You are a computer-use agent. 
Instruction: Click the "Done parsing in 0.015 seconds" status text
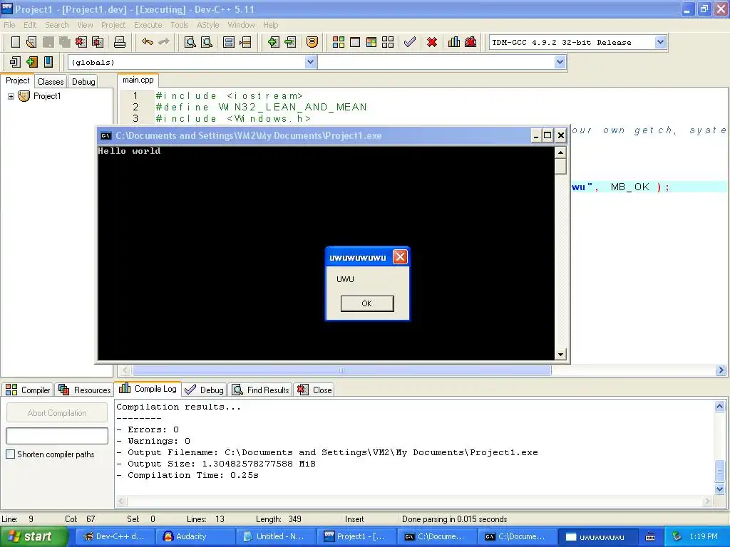pyautogui.click(x=454, y=519)
